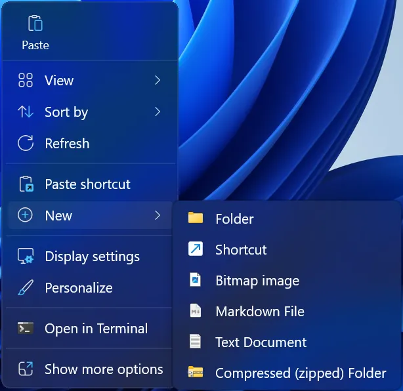Click the four-square View icon
The width and height of the screenshot is (403, 391).
[26, 81]
